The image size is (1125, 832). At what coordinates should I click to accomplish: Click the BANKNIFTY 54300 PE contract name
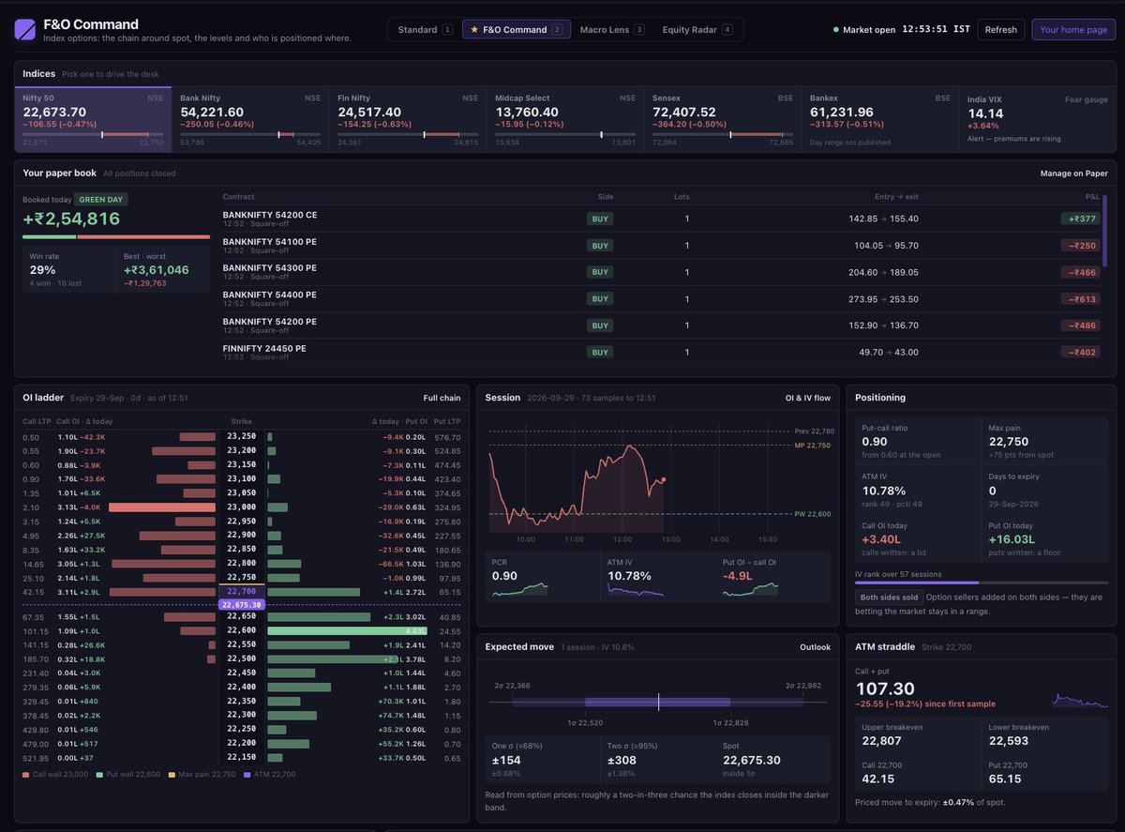pyautogui.click(x=269, y=267)
